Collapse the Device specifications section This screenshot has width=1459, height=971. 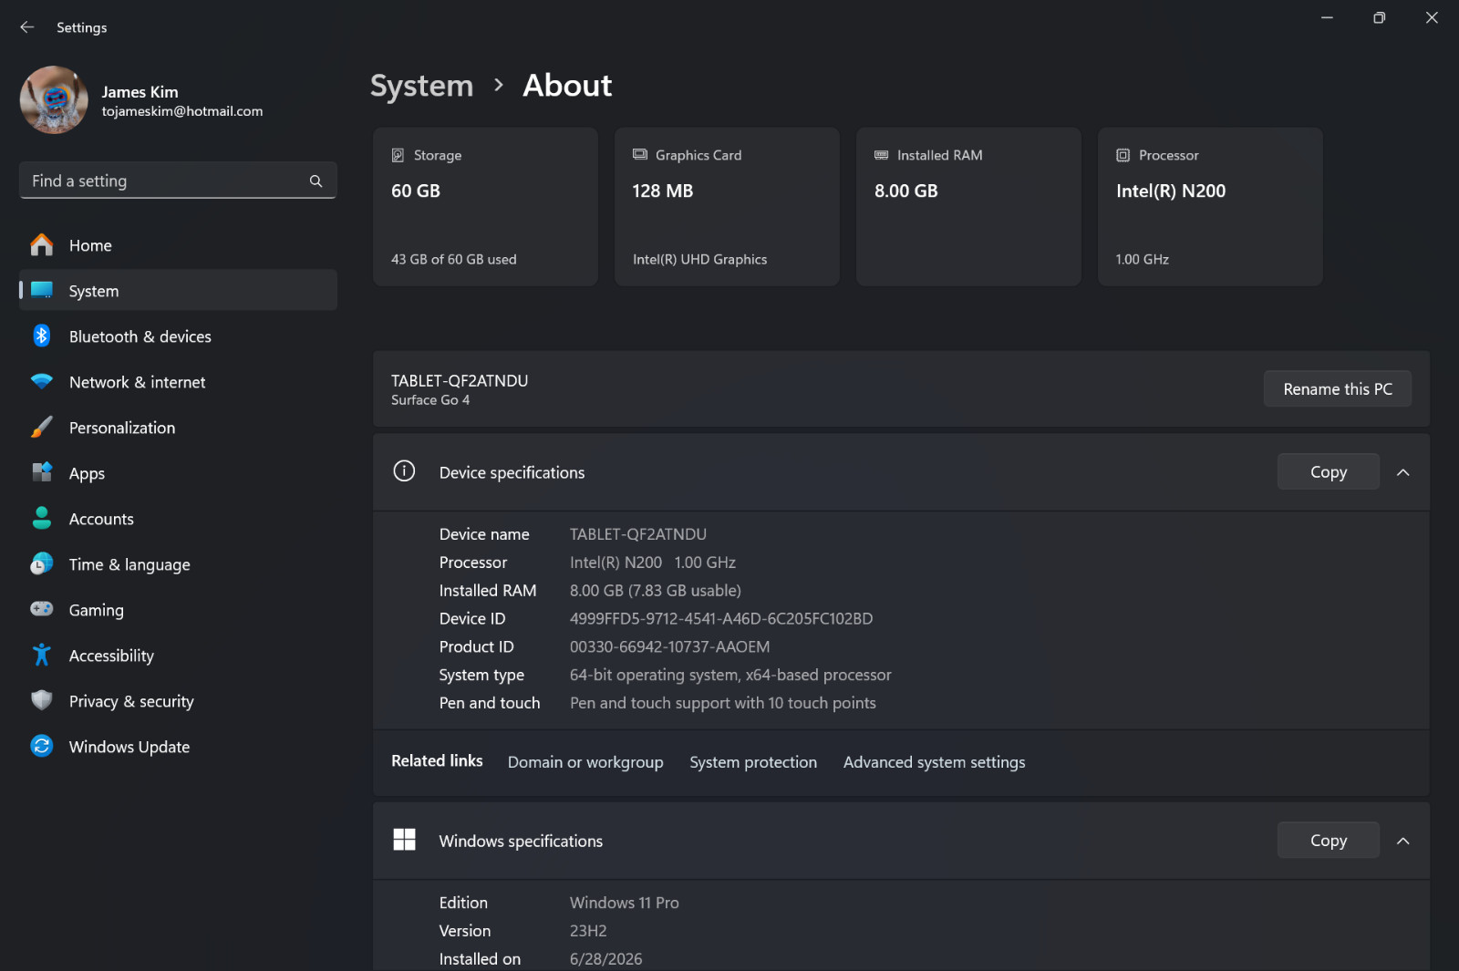(1403, 472)
